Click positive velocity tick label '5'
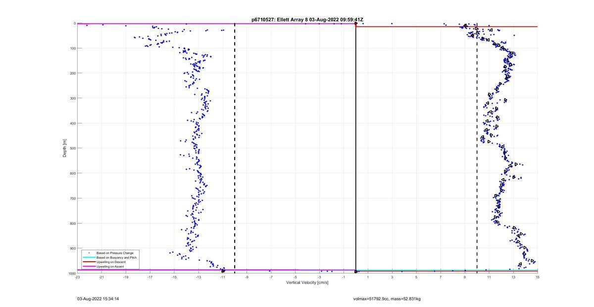Image resolution: width=594 pixels, height=307 pixels. click(x=416, y=277)
